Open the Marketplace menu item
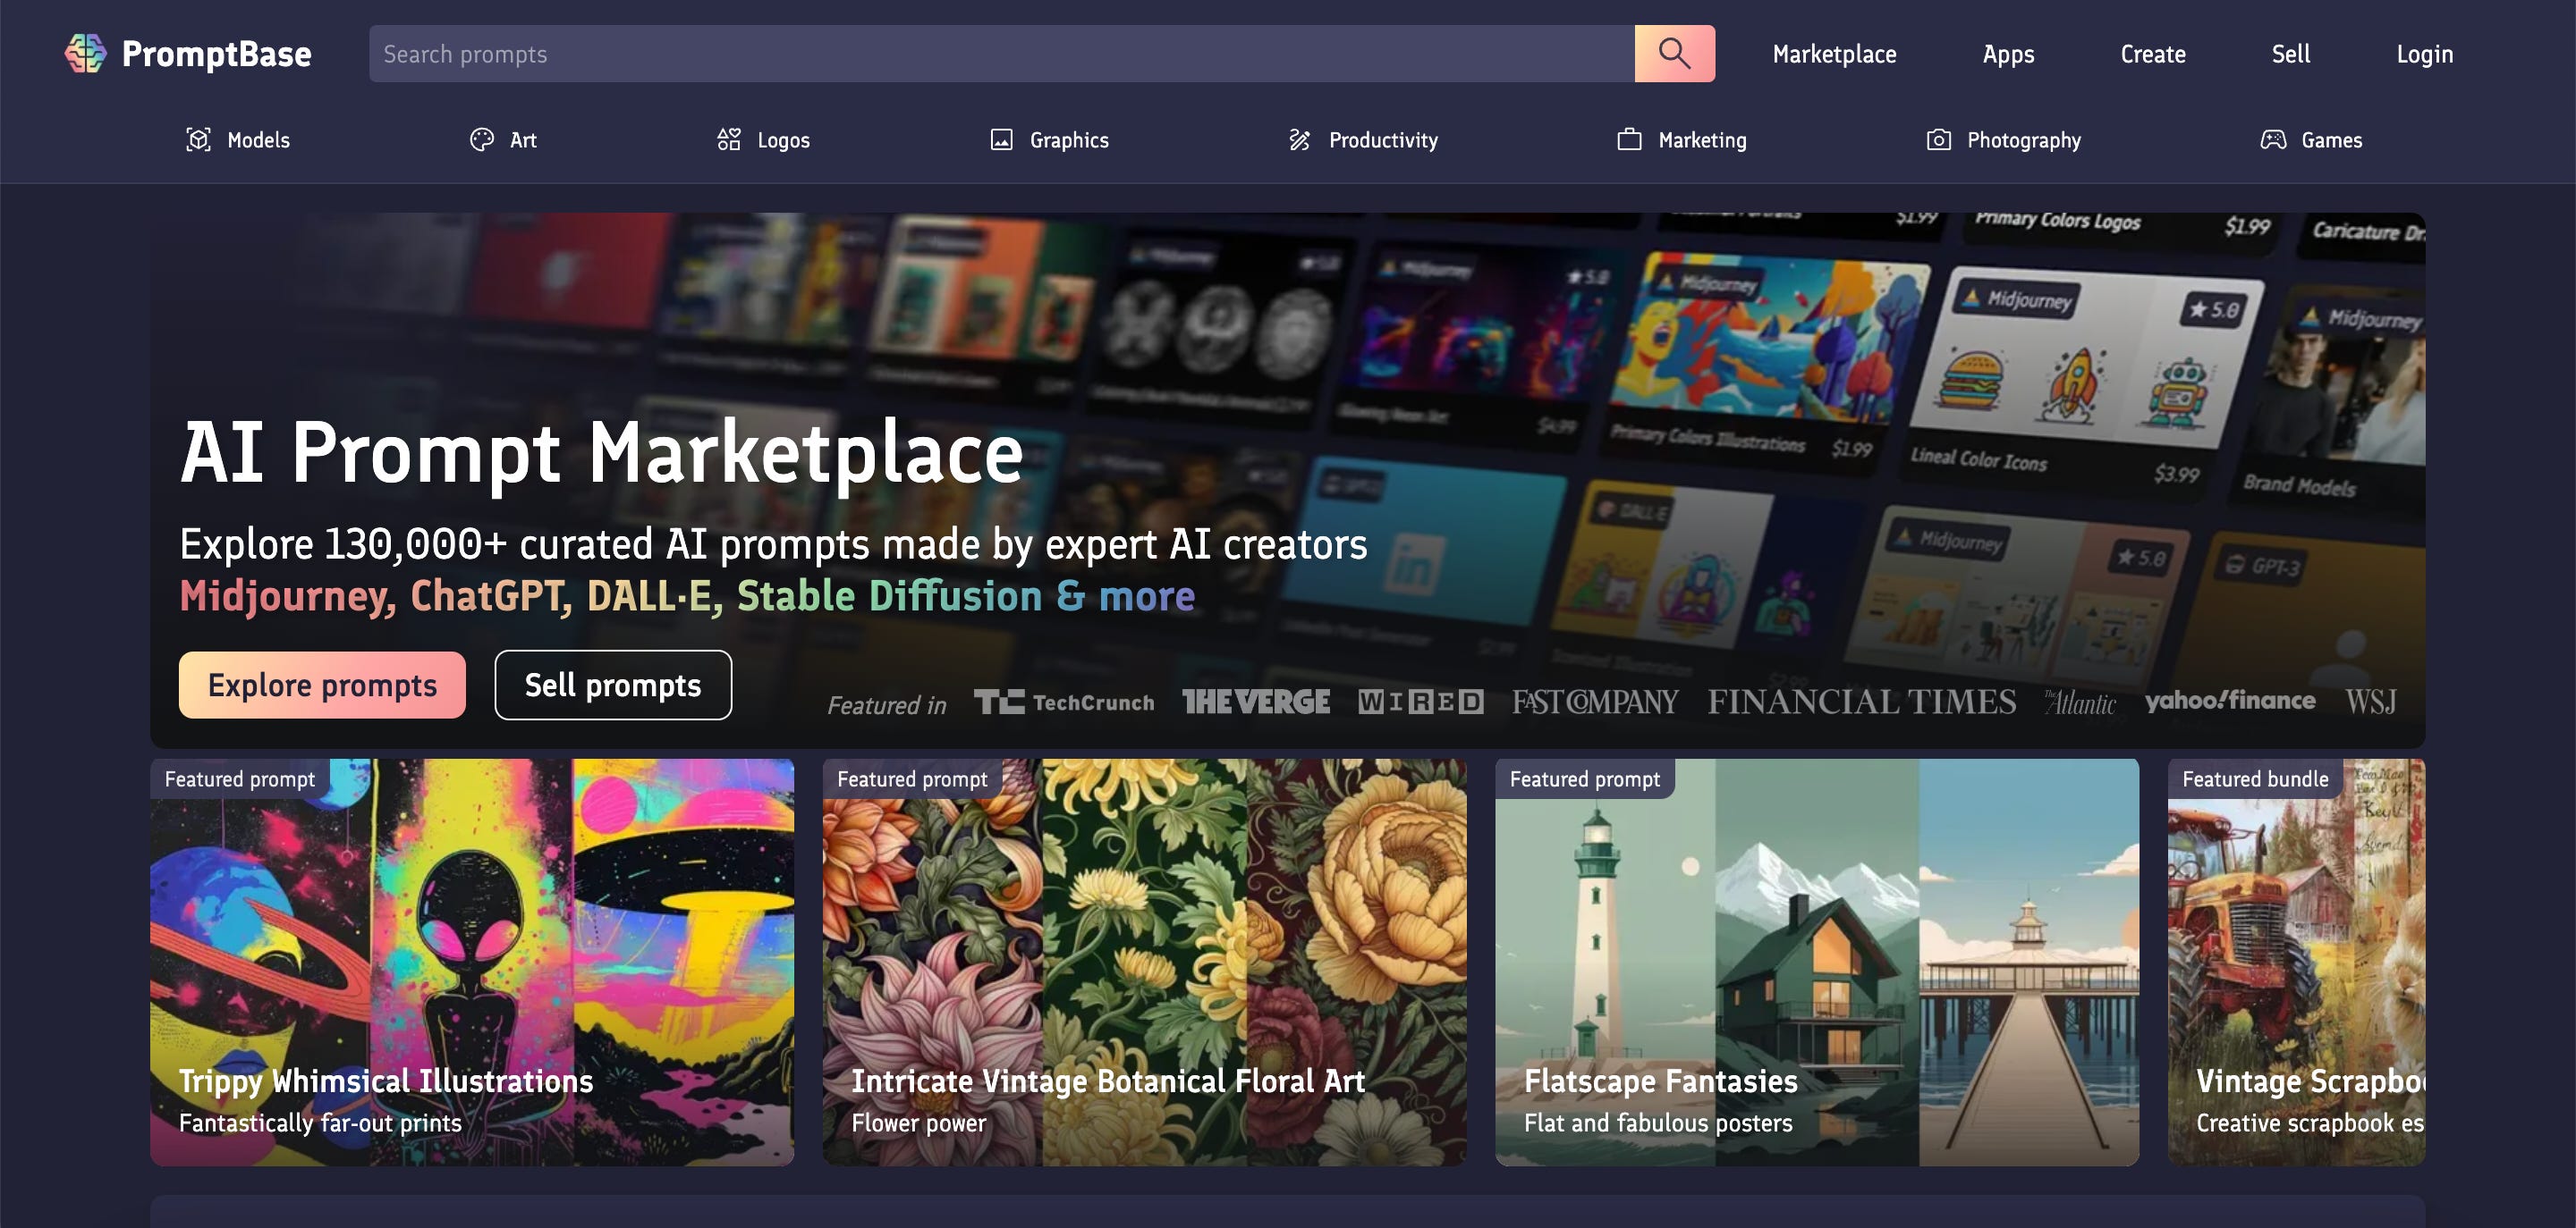The height and width of the screenshot is (1228, 2576). click(x=1834, y=54)
